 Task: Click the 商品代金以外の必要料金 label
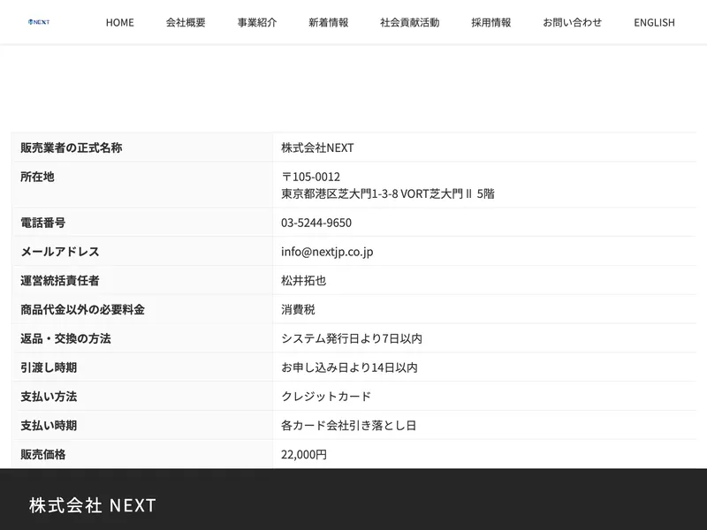click(82, 310)
